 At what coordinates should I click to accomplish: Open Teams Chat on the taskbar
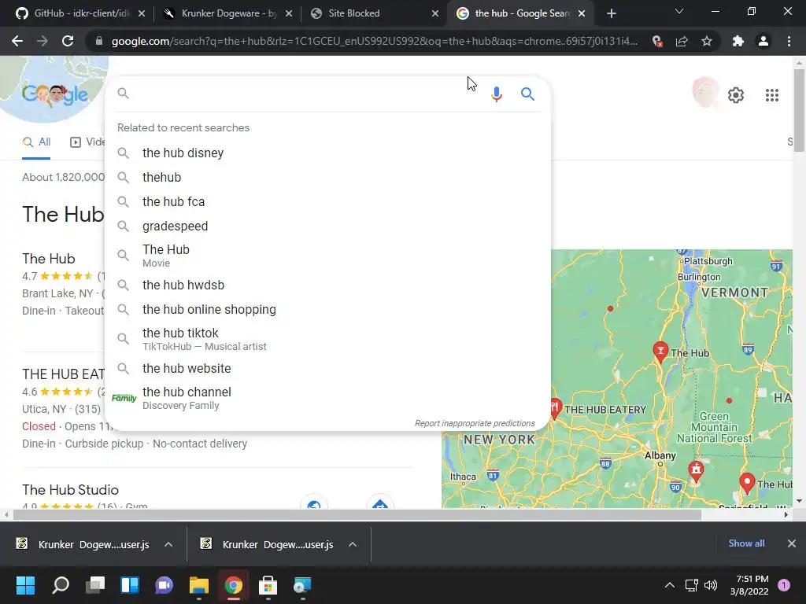coord(164,585)
